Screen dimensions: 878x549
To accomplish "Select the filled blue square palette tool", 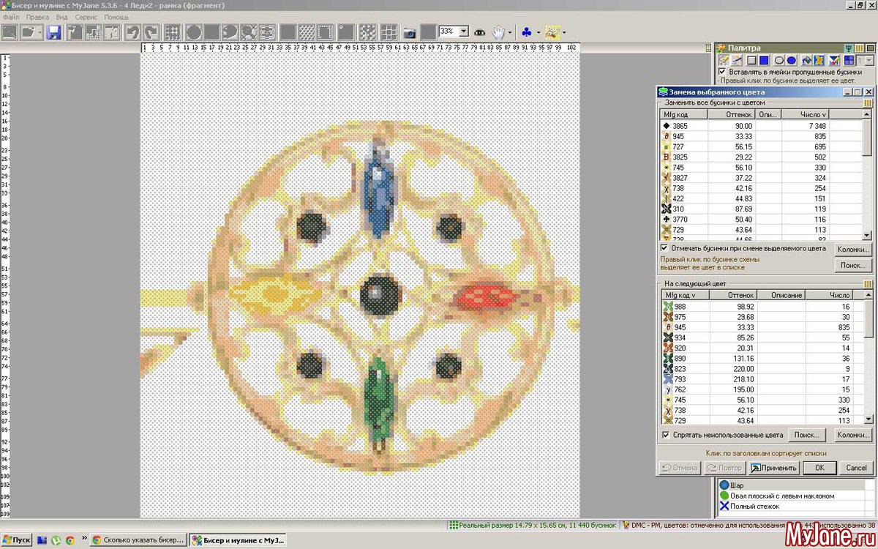I will [x=764, y=60].
